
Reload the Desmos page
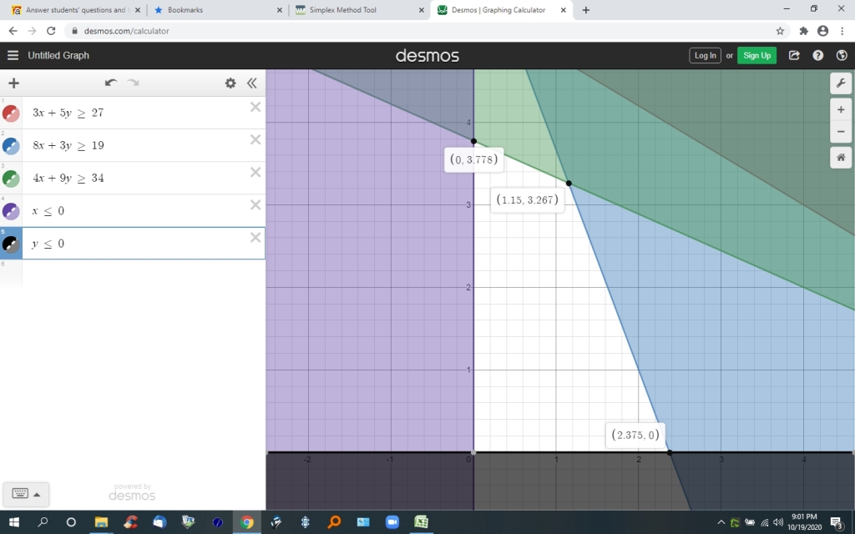(x=51, y=31)
